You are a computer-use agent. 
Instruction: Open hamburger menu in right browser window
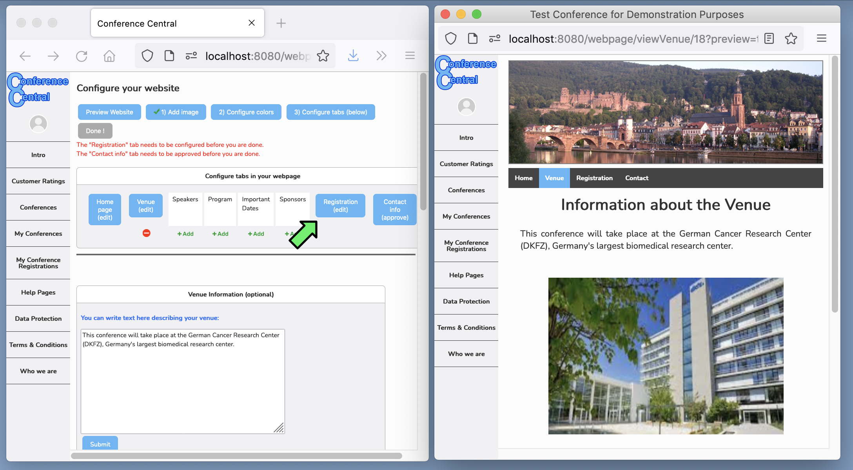click(822, 38)
